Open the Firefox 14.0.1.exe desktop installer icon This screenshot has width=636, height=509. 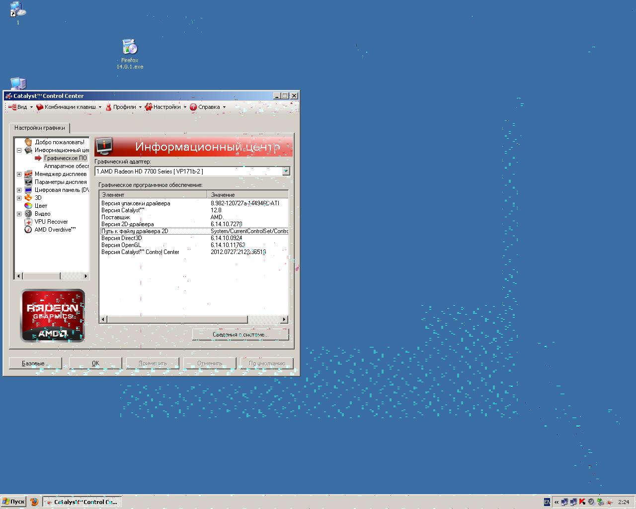[130, 48]
